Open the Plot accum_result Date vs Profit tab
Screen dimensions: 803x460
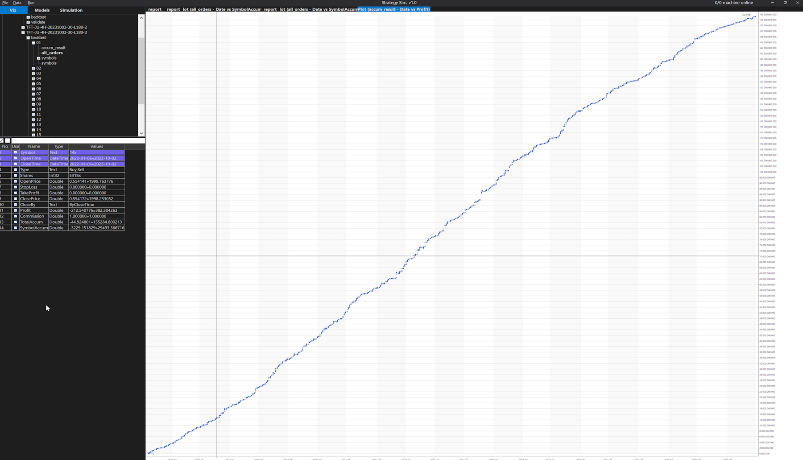(x=394, y=9)
